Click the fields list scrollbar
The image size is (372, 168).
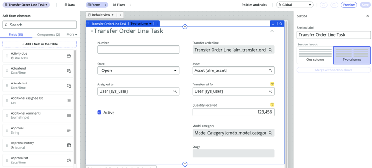coord(75,106)
